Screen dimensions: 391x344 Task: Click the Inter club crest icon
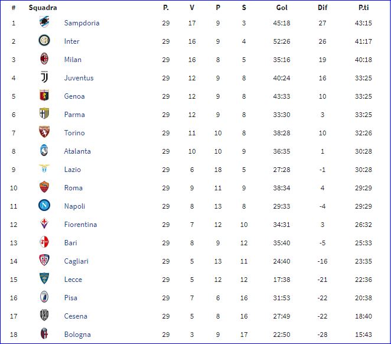click(x=44, y=40)
